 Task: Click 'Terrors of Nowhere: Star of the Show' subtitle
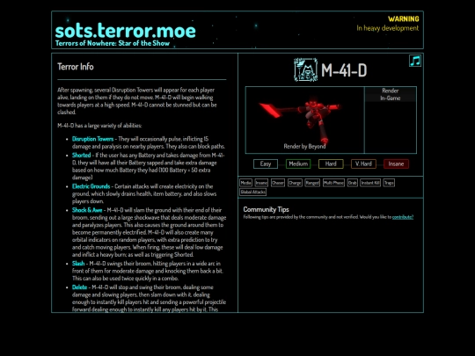(x=113, y=43)
